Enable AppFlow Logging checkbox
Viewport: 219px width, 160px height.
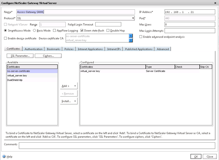coord(54,31)
